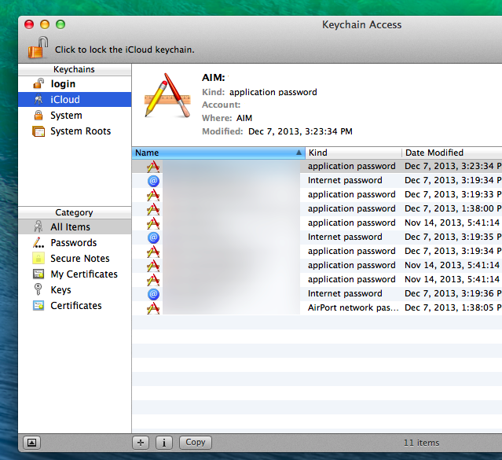Select the Internet password row modified 3:19:34
The height and width of the screenshot is (460, 502).
[x=317, y=180]
